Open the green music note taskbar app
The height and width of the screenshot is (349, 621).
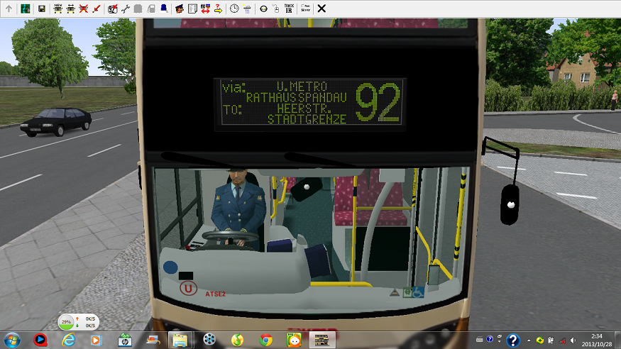coord(237,340)
